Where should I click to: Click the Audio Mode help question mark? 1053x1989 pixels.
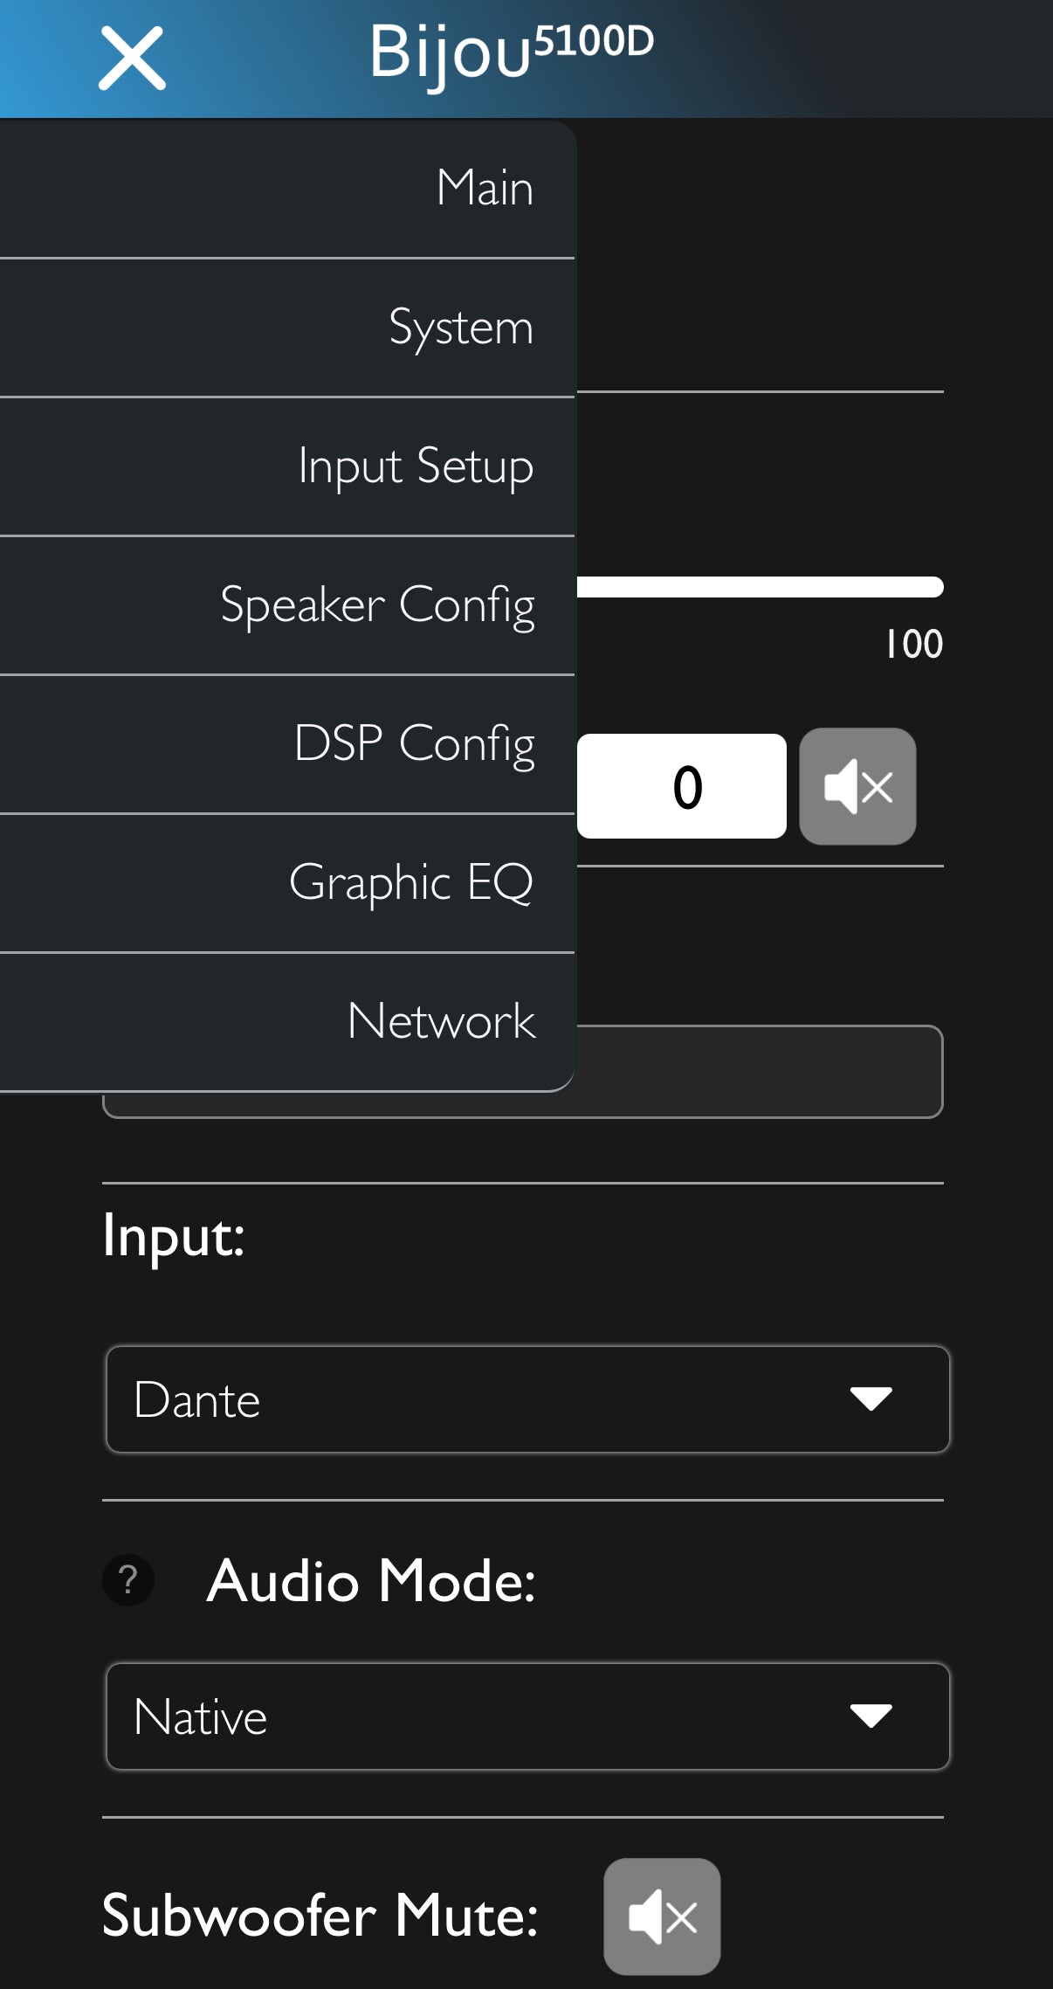click(x=128, y=1580)
